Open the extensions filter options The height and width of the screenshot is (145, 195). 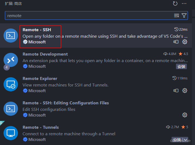tap(184, 15)
